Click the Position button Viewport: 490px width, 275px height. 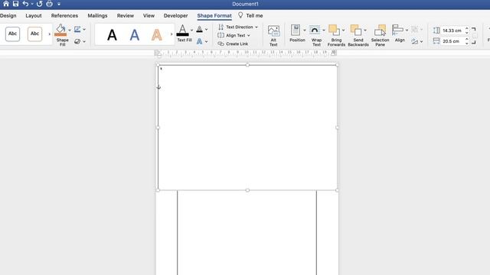pos(297,33)
